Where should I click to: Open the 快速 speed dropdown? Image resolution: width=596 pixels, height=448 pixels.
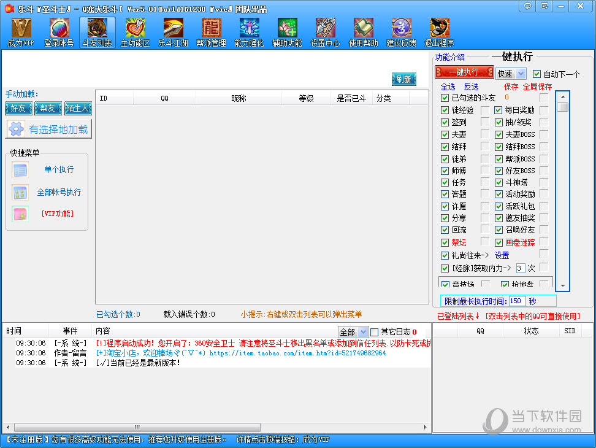(511, 74)
